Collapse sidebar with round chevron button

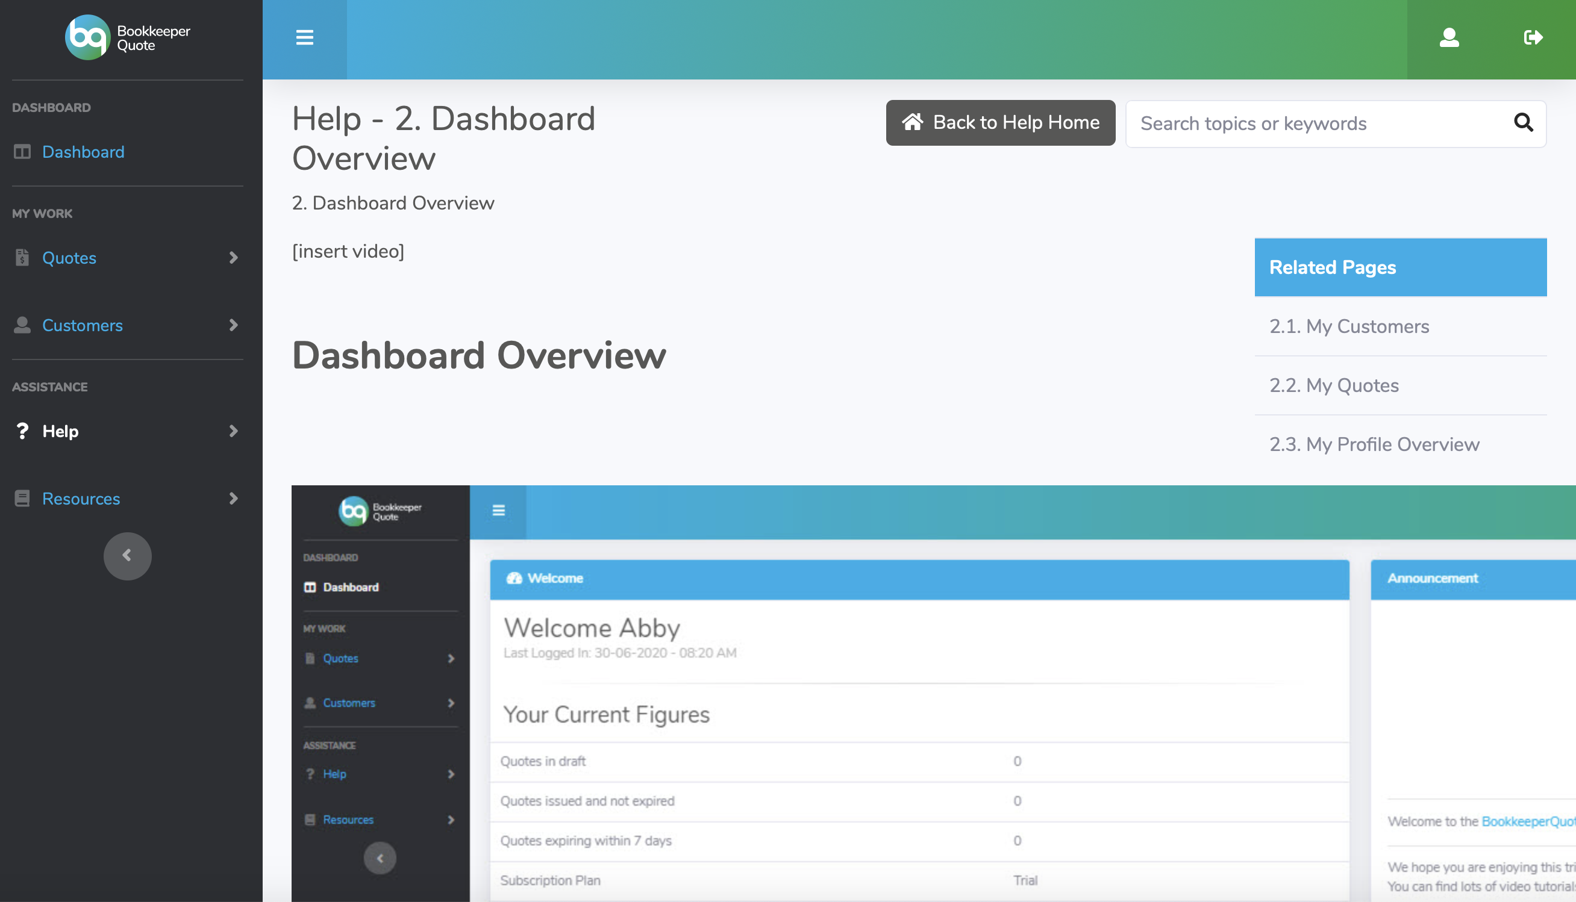(x=127, y=556)
